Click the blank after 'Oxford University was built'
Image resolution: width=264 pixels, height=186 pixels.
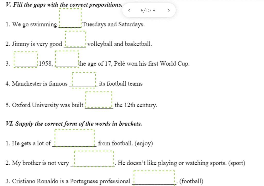(99, 99)
